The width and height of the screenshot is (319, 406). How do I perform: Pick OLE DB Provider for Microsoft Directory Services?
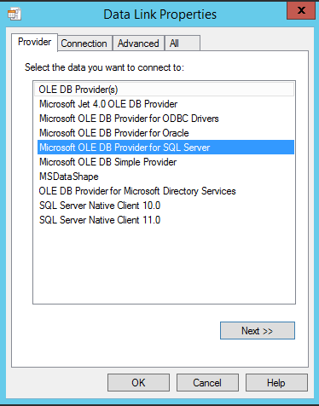pos(165,191)
